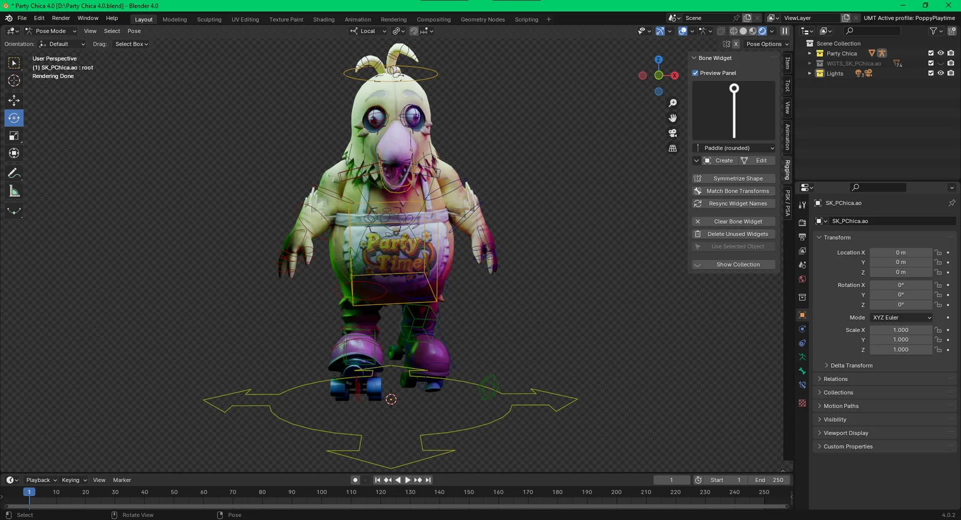Screen dimensions: 961x520
Task: Hide the Lights collection in viewport
Action: pyautogui.click(x=941, y=73)
